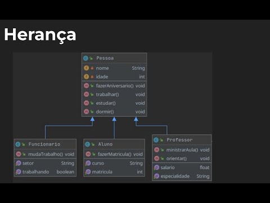Select the dormir() method row

(114, 112)
